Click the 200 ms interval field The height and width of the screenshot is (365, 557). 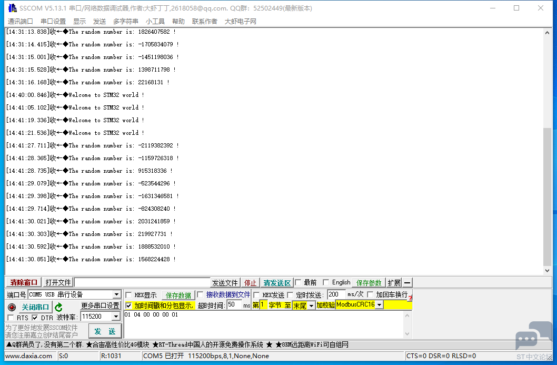tap(336, 294)
